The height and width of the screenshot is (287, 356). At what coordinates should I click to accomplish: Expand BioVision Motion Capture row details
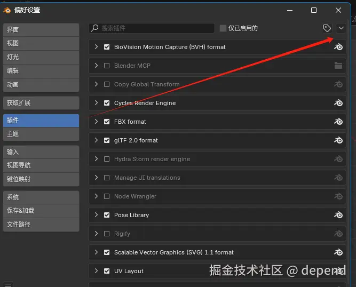(x=96, y=47)
